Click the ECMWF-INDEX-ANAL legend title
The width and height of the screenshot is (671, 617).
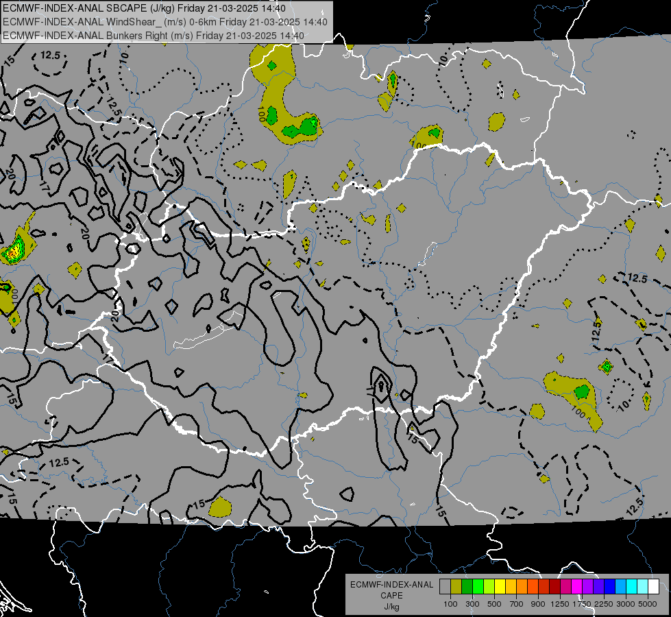pyautogui.click(x=392, y=585)
